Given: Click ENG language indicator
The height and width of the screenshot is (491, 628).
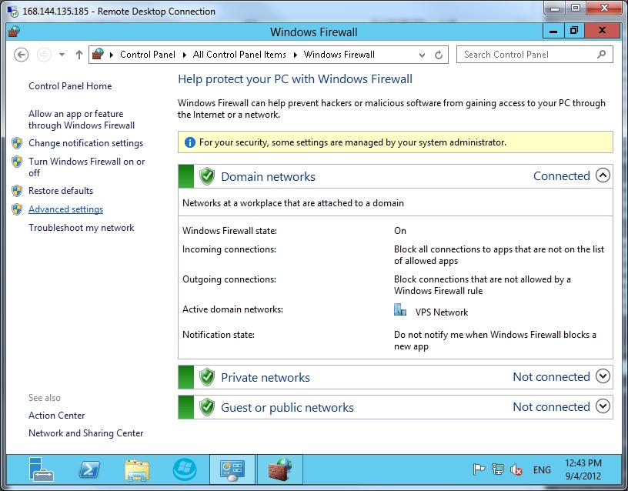Looking at the screenshot, I should [x=542, y=469].
